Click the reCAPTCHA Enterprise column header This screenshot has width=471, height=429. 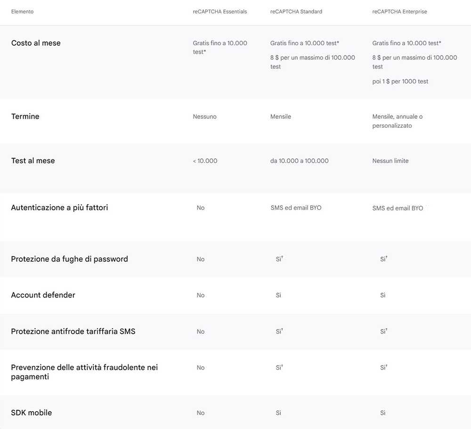tap(399, 12)
